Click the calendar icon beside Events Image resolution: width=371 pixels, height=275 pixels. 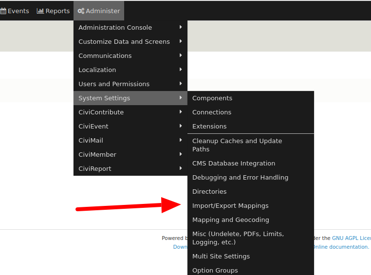(x=3, y=11)
